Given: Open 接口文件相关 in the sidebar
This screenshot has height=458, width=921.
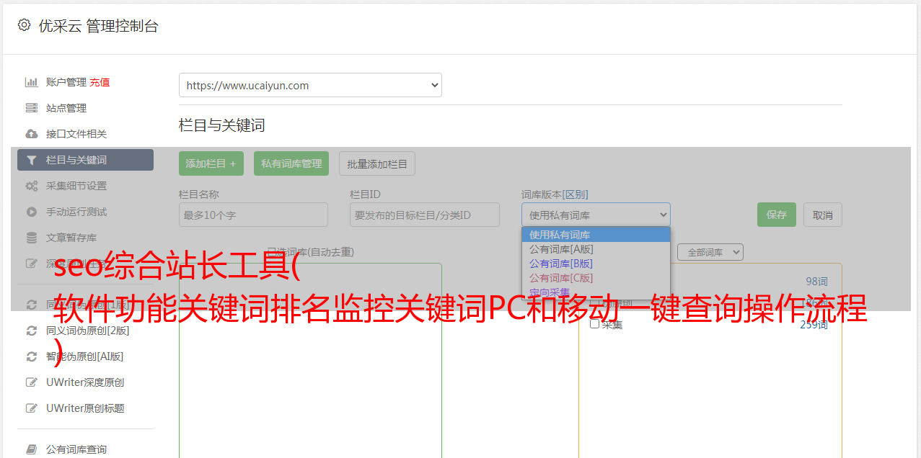Looking at the screenshot, I should pyautogui.click(x=76, y=134).
